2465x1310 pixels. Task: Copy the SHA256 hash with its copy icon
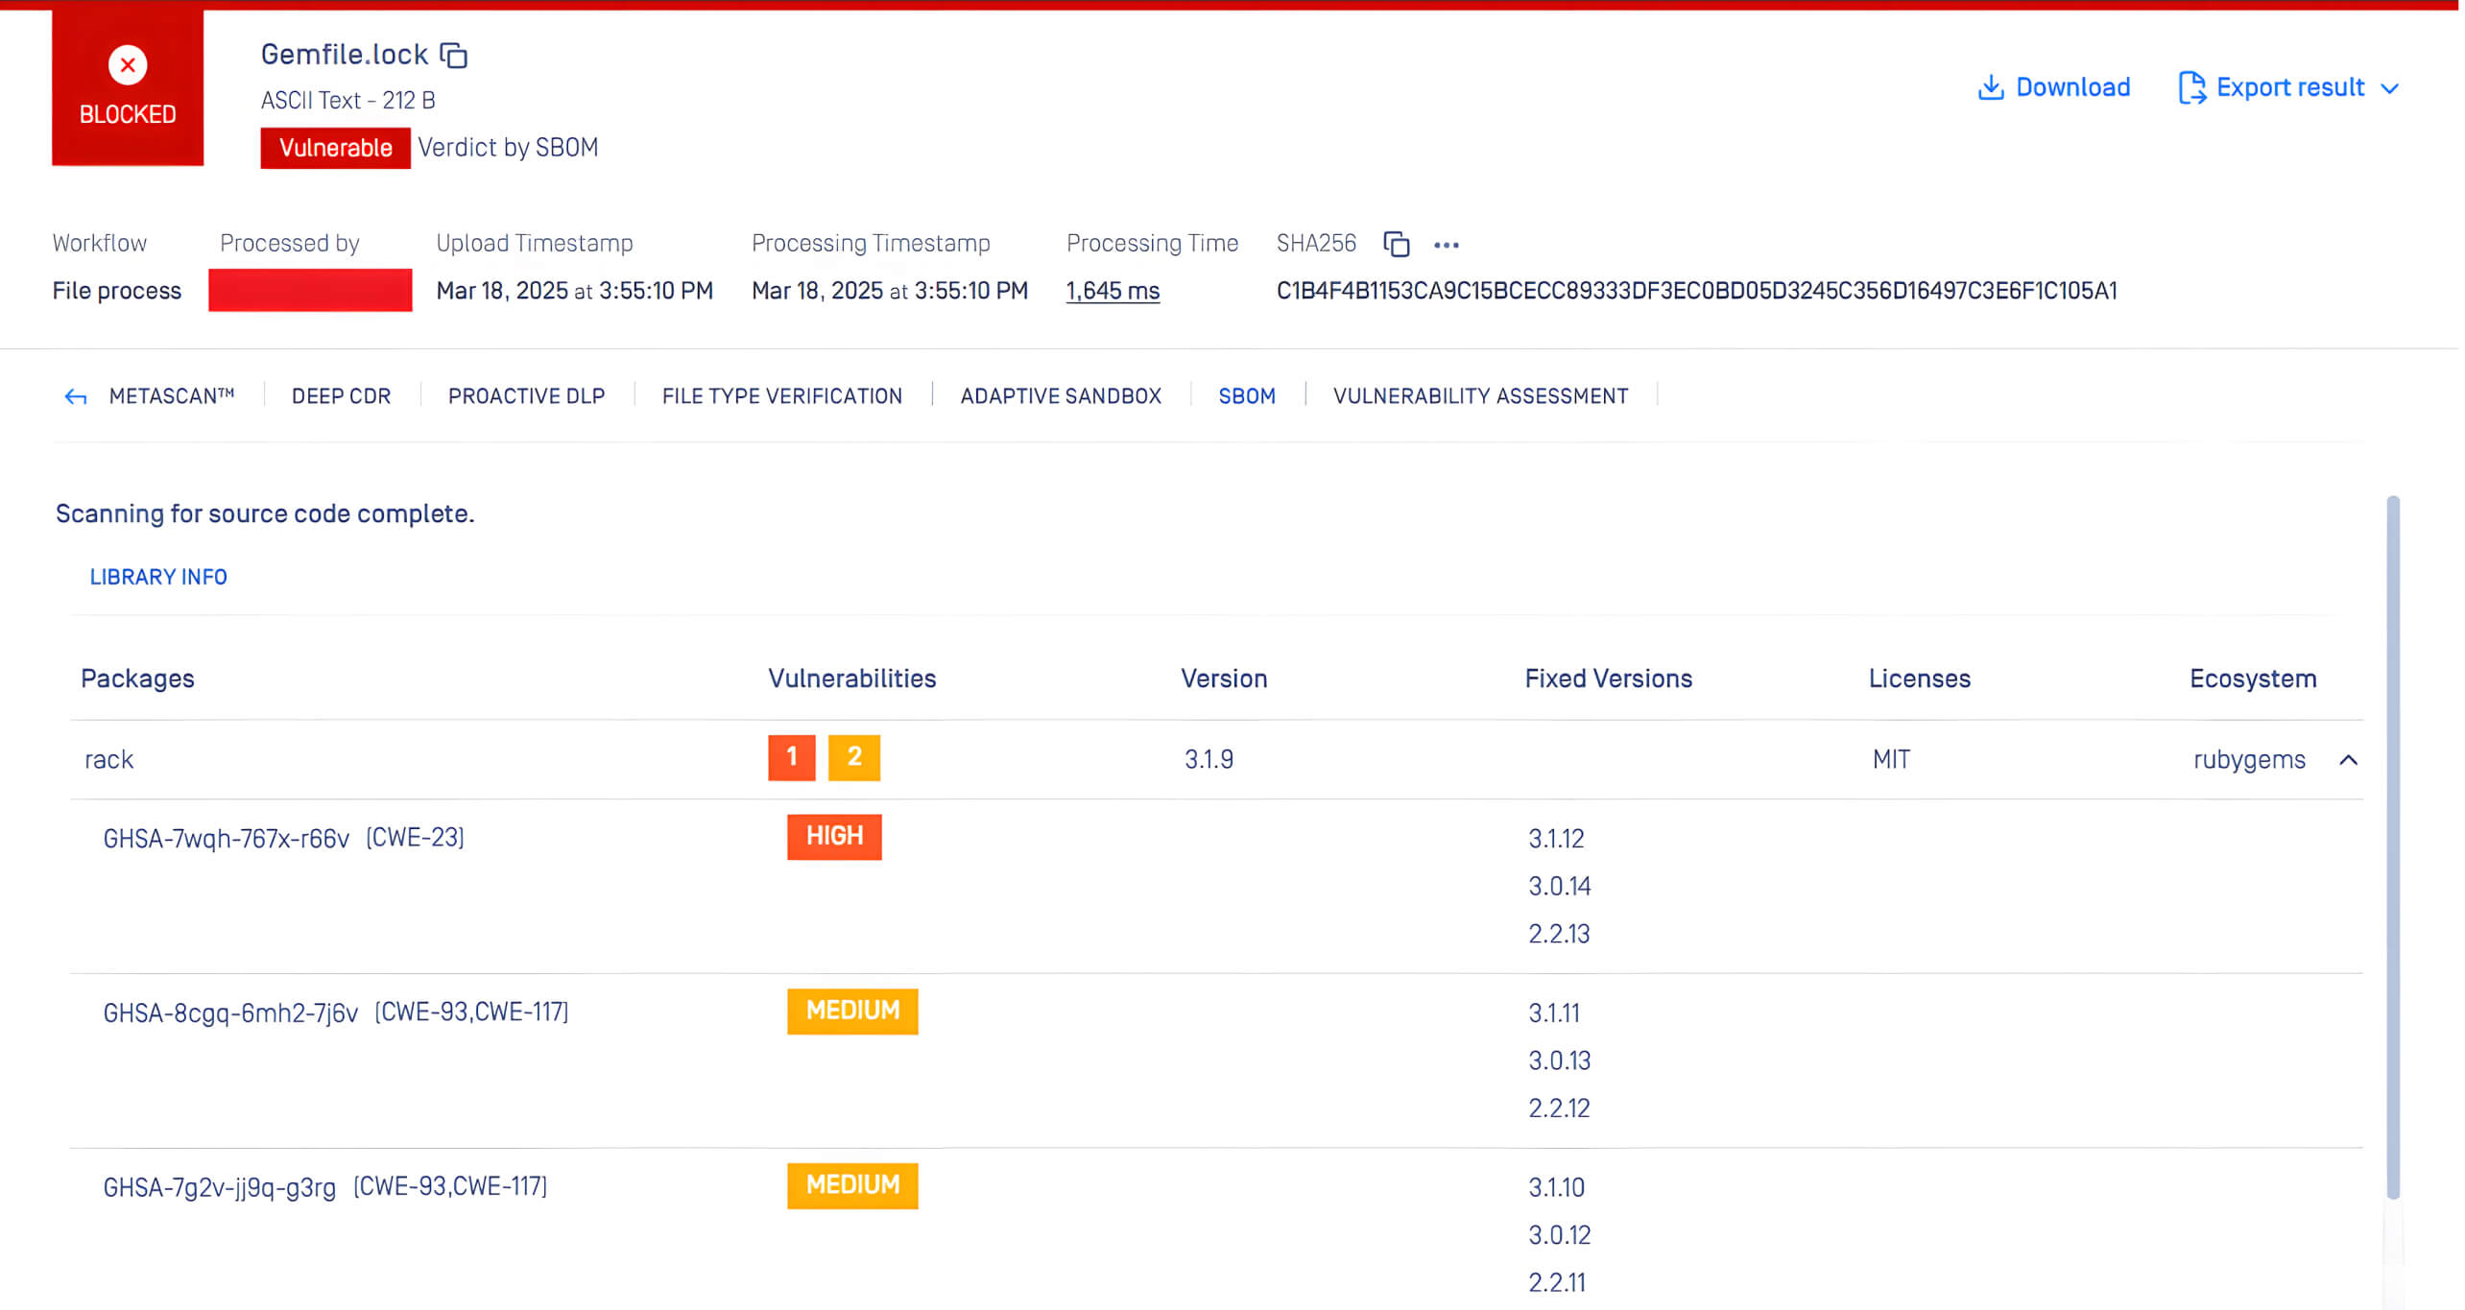1396,244
